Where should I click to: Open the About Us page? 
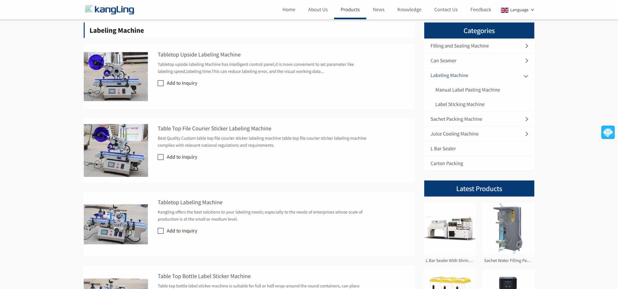[318, 10]
